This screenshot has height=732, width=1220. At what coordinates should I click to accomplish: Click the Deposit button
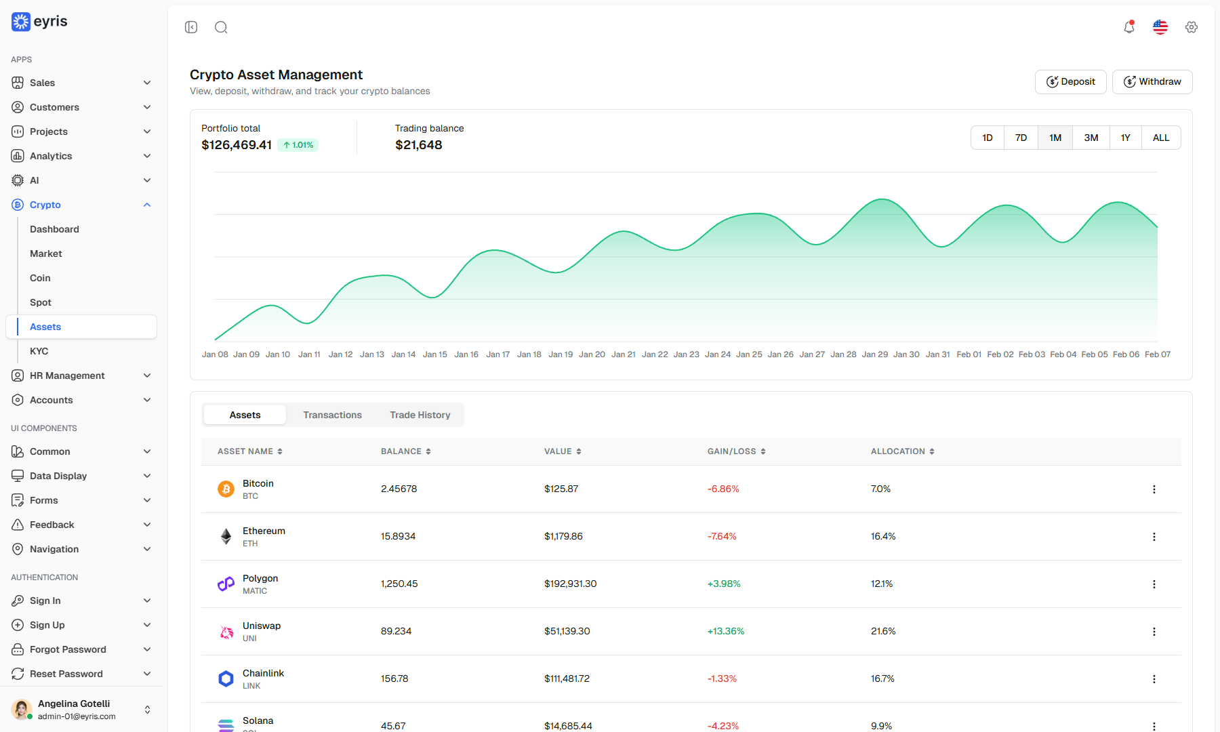pos(1071,82)
